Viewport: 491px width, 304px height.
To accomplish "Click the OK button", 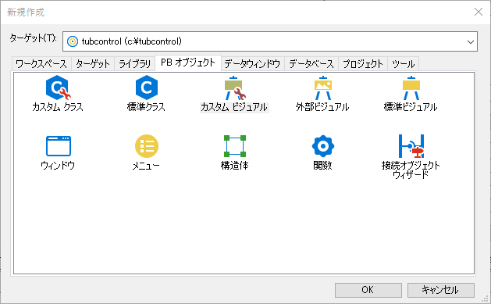I will click(368, 290).
